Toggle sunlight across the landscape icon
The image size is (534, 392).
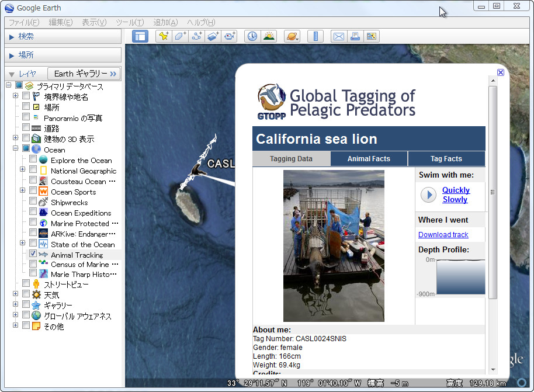pos(269,36)
